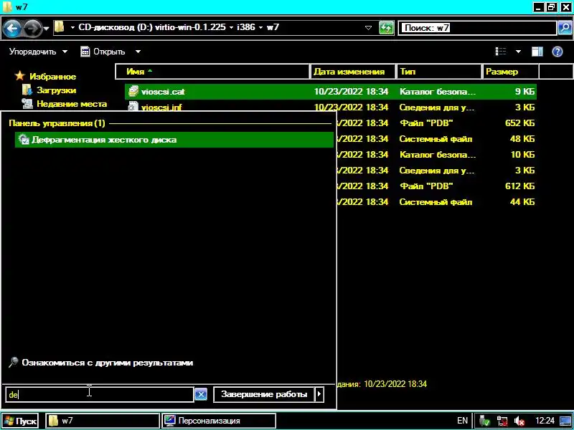Select Избранное in the navigation pane

(52, 77)
